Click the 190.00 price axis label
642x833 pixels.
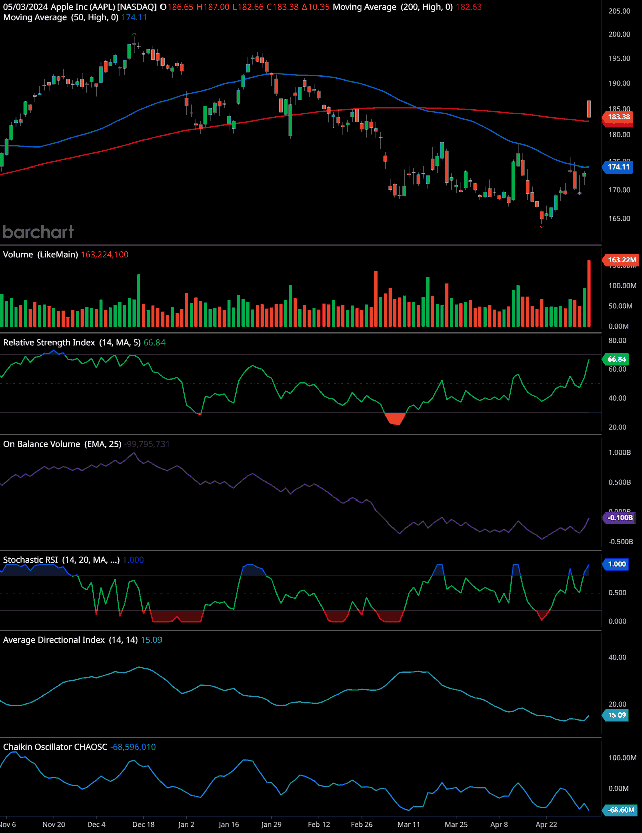pyautogui.click(x=619, y=83)
